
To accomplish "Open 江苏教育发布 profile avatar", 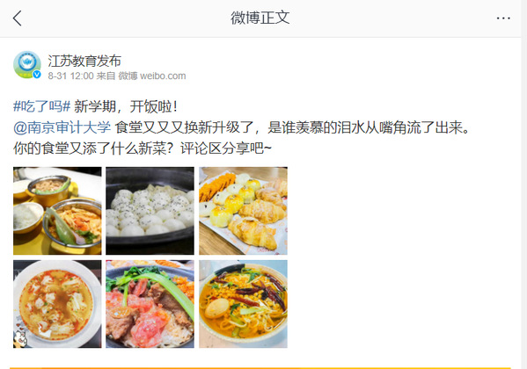I will 27,65.
